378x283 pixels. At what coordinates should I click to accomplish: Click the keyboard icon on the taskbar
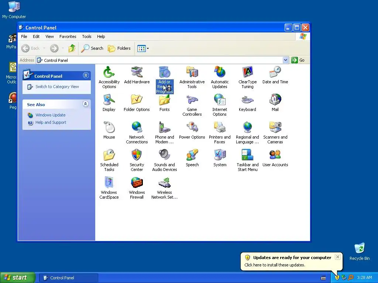coord(323,278)
